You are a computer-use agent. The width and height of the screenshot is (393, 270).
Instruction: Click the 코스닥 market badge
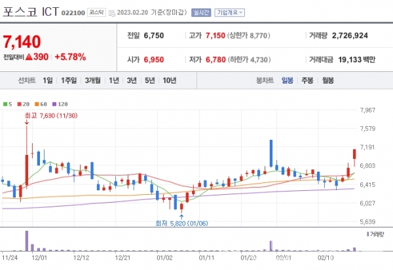point(97,12)
